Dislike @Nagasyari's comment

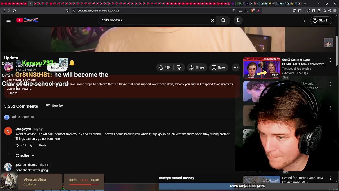click(31, 145)
